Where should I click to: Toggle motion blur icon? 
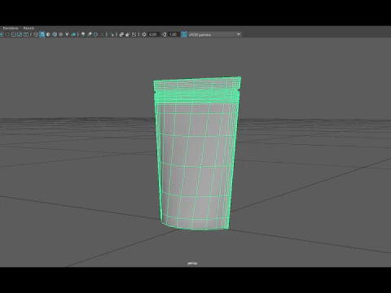click(90, 34)
